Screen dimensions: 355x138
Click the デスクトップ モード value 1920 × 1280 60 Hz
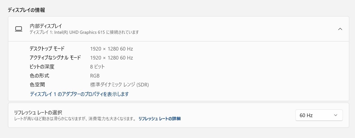click(x=111, y=49)
